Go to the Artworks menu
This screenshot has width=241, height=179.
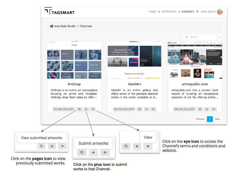point(169,12)
